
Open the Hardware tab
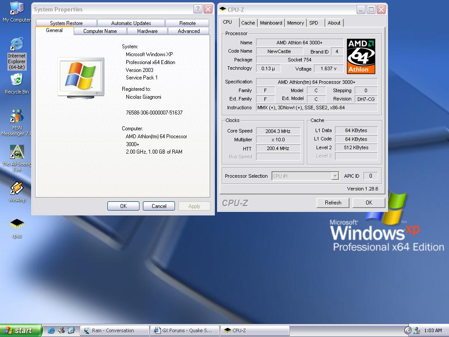pyautogui.click(x=147, y=31)
